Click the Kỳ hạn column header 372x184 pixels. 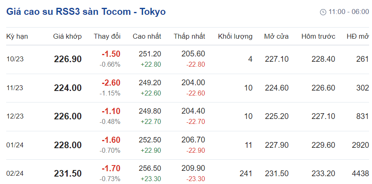click(x=17, y=37)
